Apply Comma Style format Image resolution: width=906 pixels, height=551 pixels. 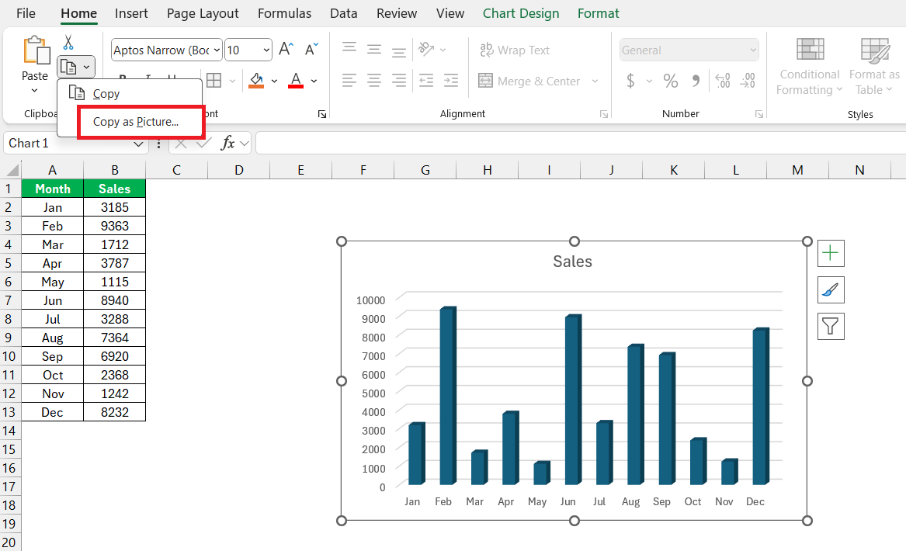[696, 80]
